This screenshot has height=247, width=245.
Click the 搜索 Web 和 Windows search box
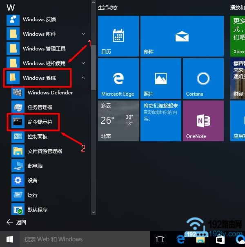pos(82,239)
